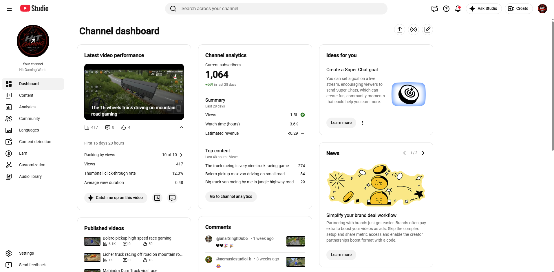Click the Create button
This screenshot has width=554, height=272.
[518, 9]
